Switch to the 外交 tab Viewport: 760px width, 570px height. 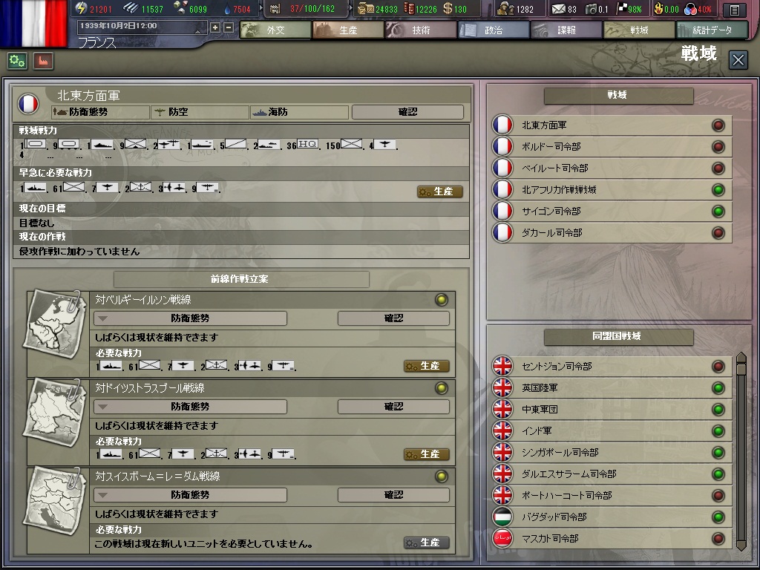[275, 30]
